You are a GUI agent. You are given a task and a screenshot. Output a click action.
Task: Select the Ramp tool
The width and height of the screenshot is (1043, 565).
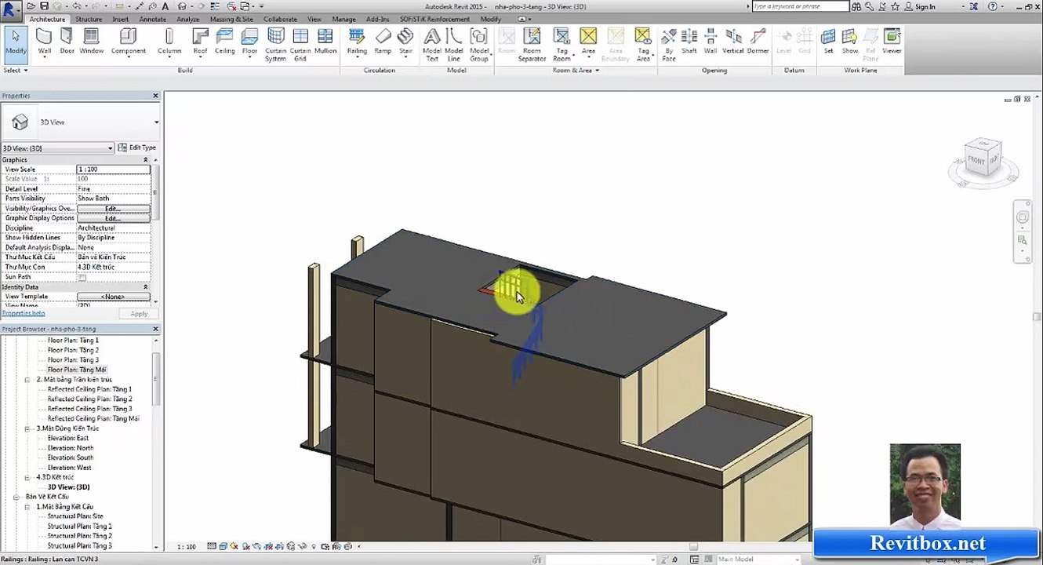(x=383, y=42)
